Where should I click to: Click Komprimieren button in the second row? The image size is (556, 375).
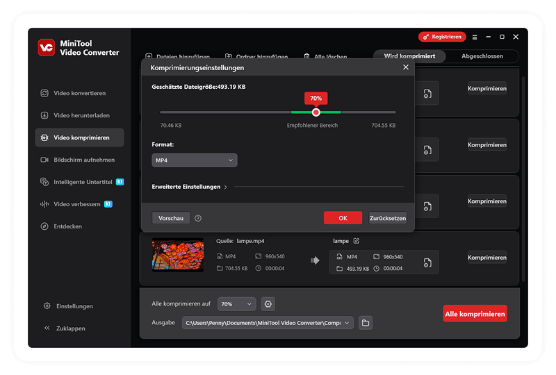[x=487, y=144]
